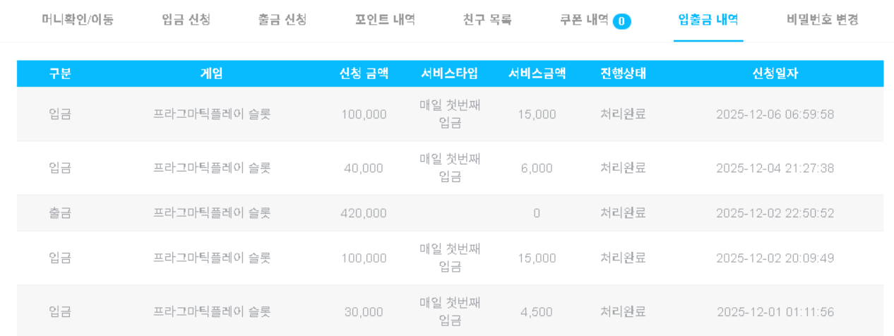The height and width of the screenshot is (336, 894).
Task: Click the 4,500 service amount cell
Action: click(x=537, y=312)
